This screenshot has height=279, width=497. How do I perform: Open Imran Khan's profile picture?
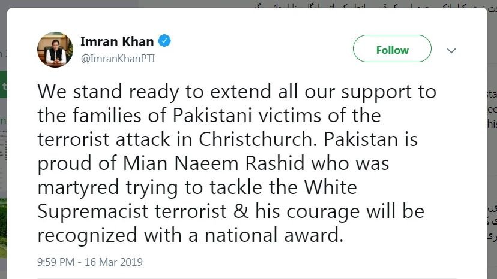pos(55,50)
